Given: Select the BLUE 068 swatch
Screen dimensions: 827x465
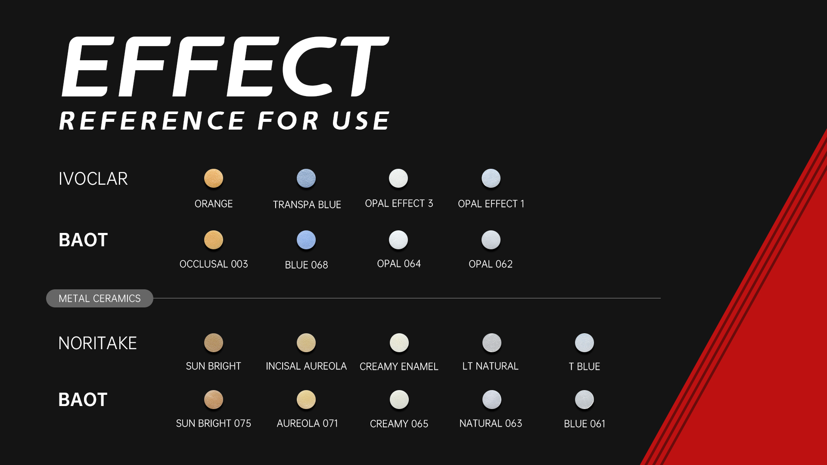Looking at the screenshot, I should [306, 240].
